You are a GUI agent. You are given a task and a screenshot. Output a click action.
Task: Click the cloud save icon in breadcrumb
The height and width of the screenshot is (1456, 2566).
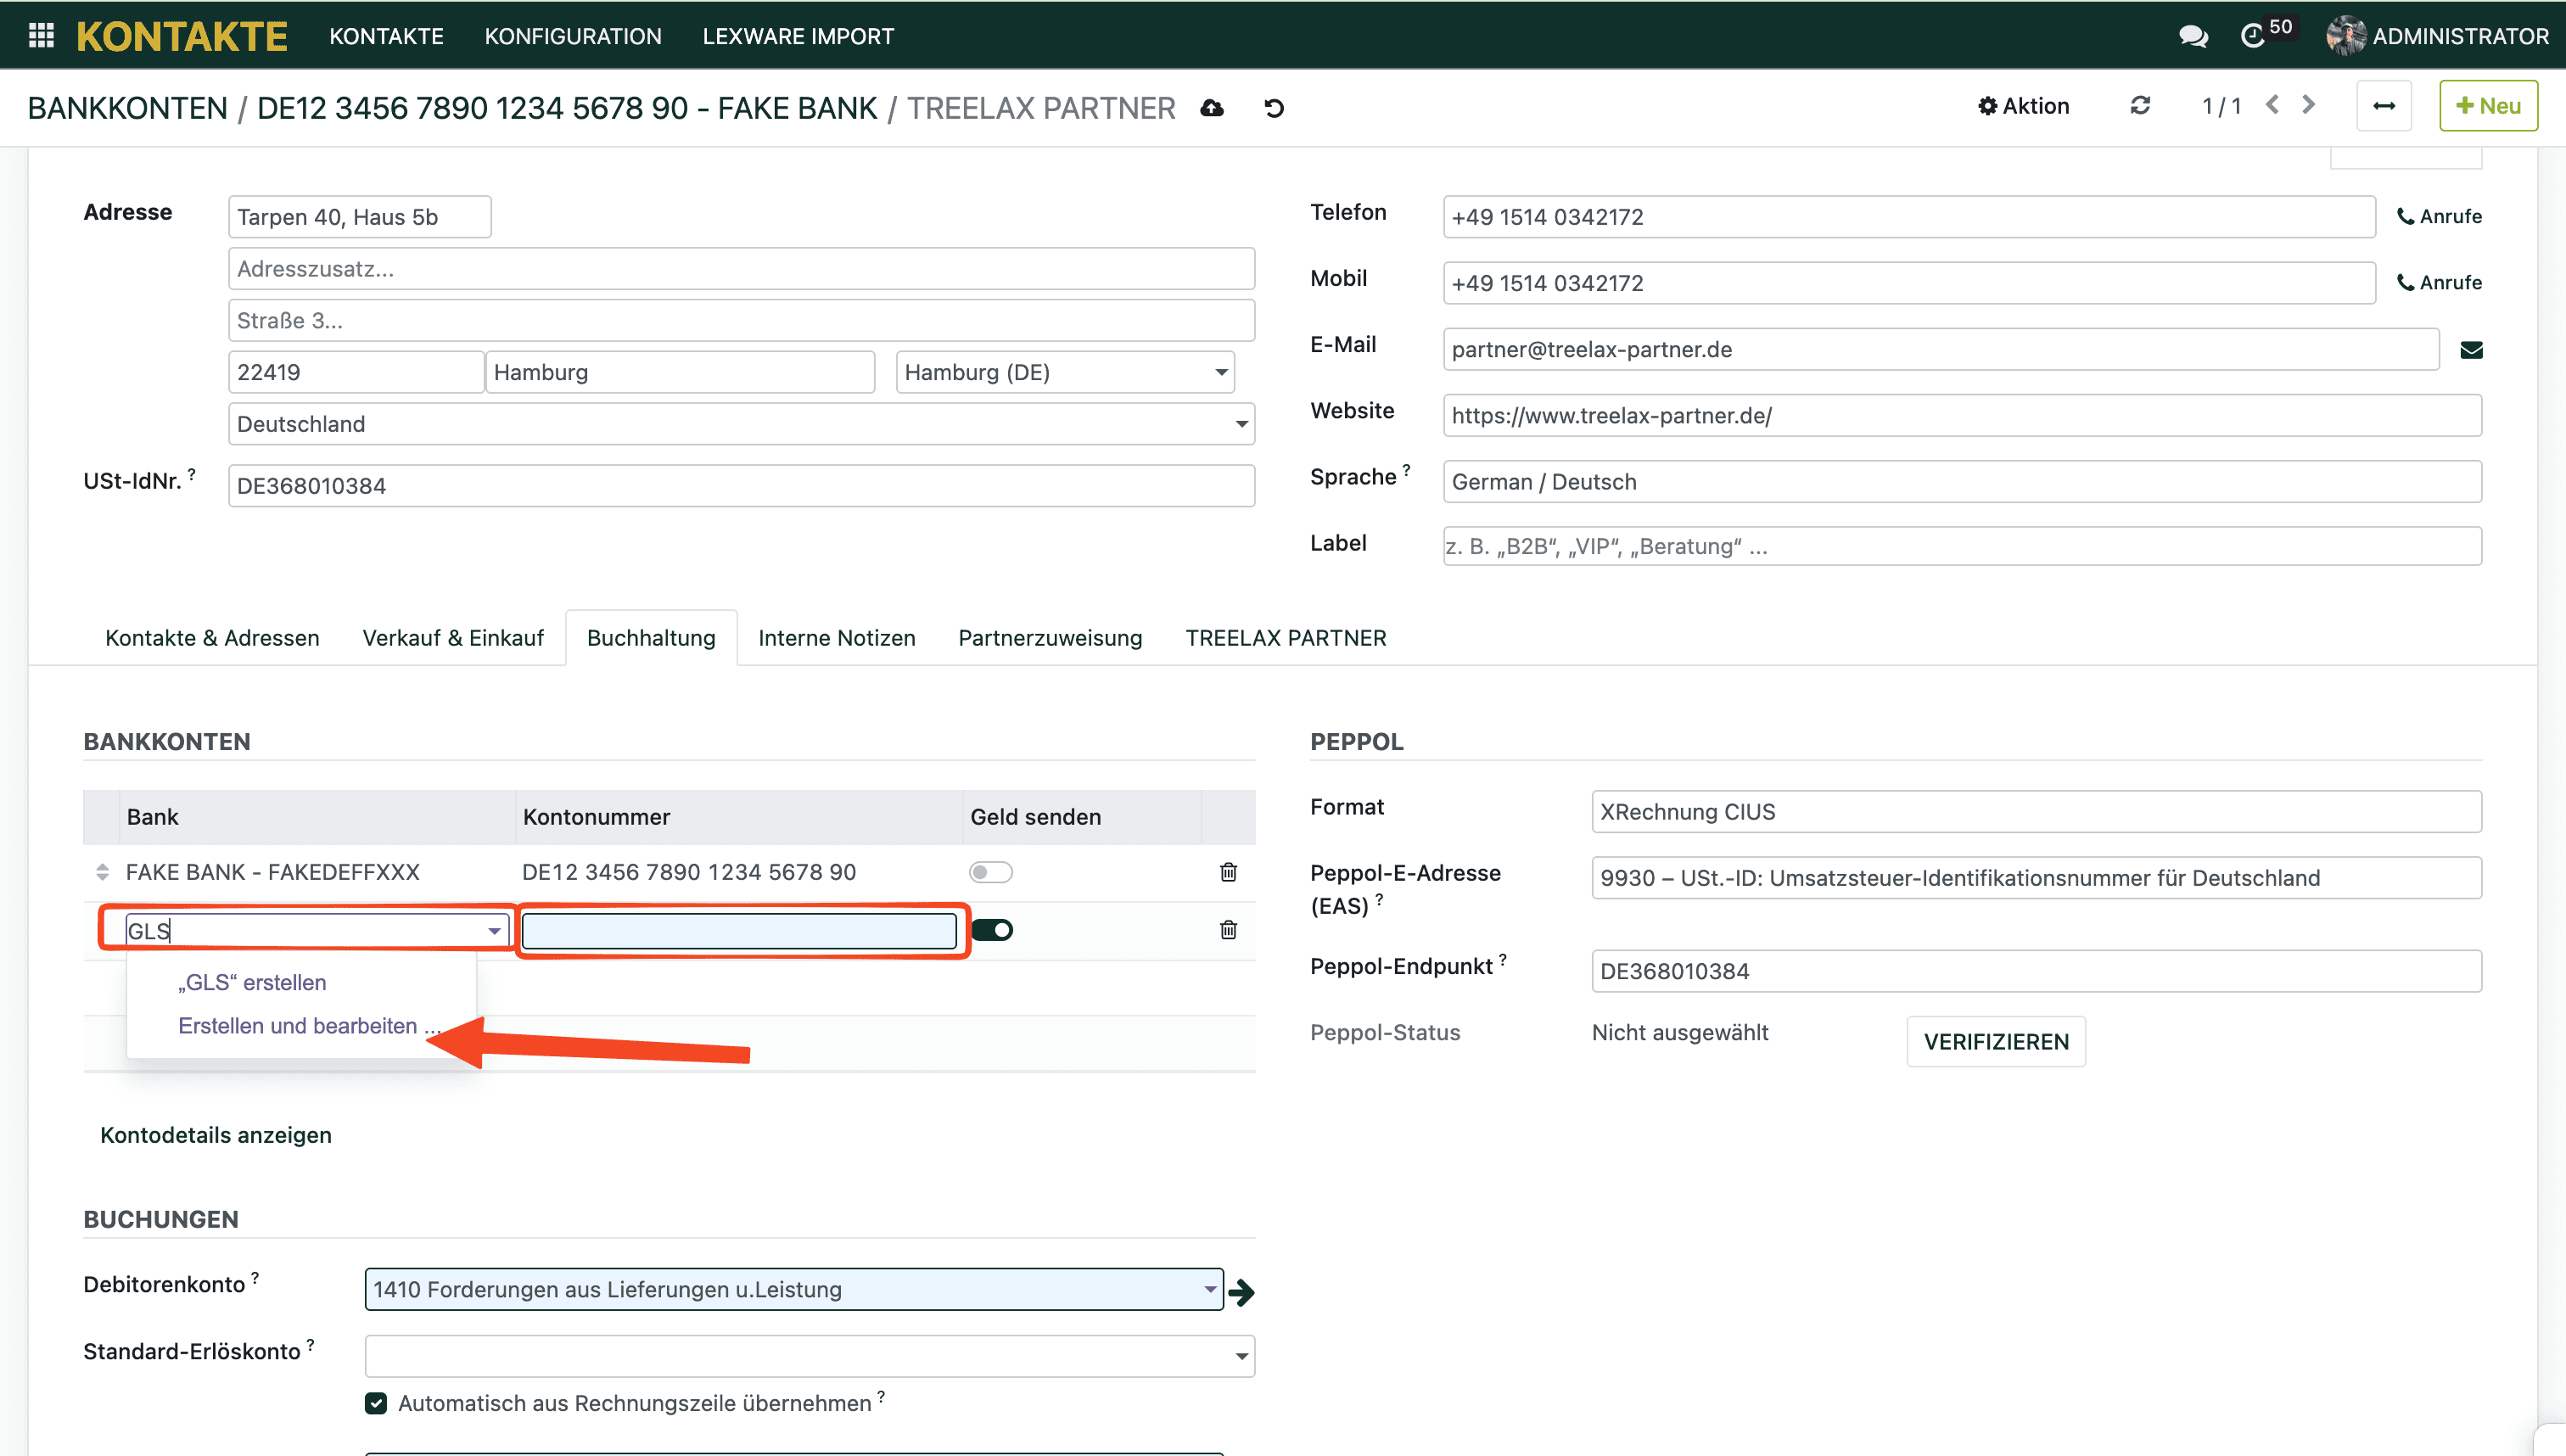(1212, 108)
